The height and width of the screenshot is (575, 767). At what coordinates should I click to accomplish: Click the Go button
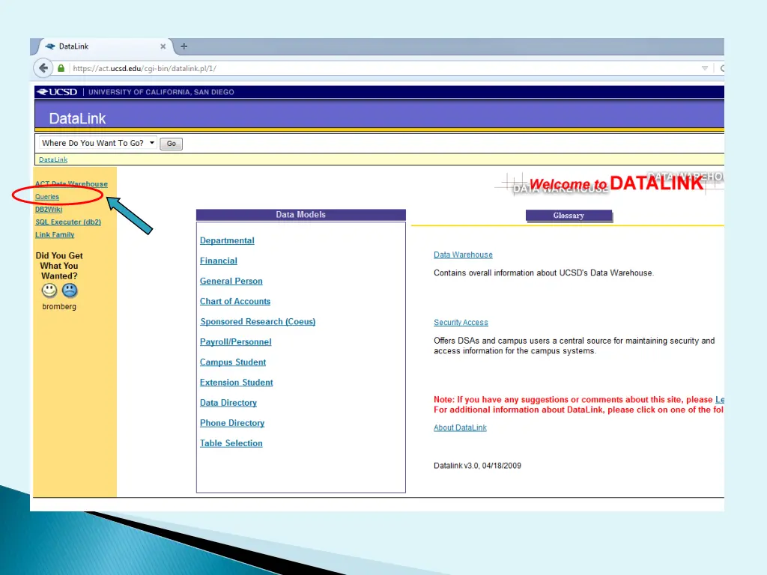pos(172,144)
